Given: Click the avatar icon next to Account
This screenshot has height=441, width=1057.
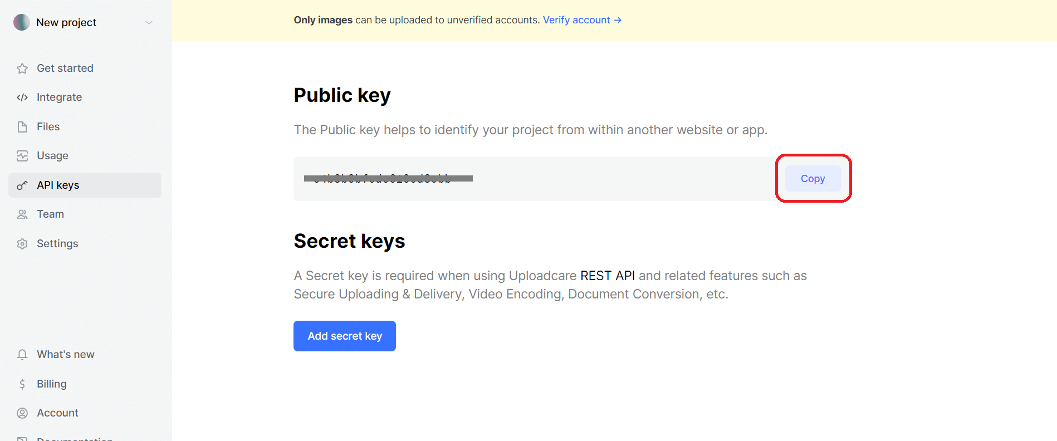Looking at the screenshot, I should (x=22, y=413).
